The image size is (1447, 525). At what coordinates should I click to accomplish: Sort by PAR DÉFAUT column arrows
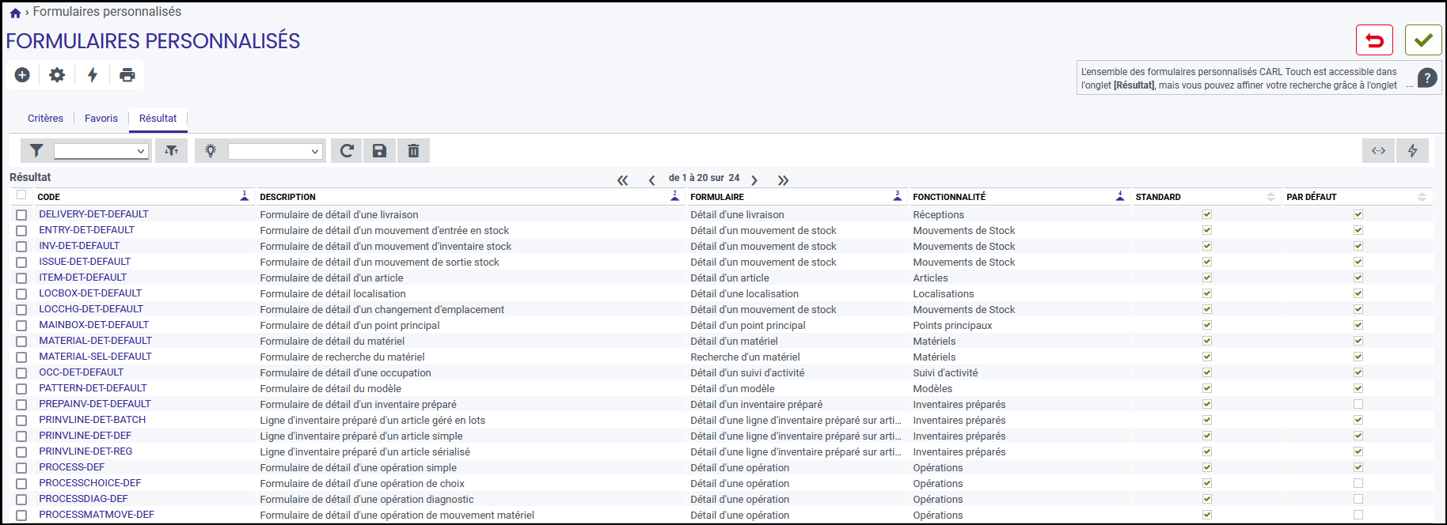pos(1422,197)
